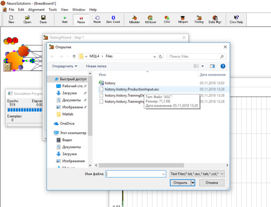Image resolution: width=271 pixels, height=207 pixels.
Task: Open the NBuilder toolbar icon
Action: [x=134, y=20]
